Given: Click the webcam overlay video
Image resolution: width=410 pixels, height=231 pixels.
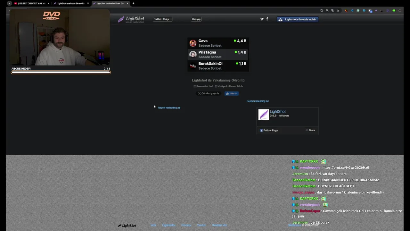Looking at the screenshot, I should tap(60, 37).
